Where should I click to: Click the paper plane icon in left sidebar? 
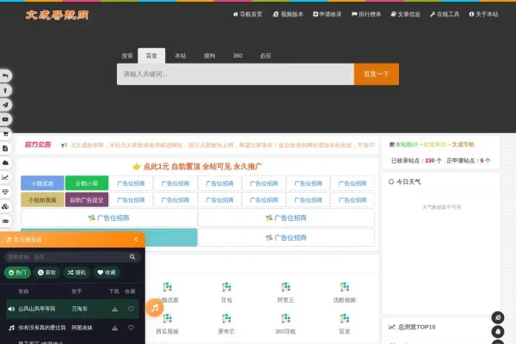[x=5, y=105]
